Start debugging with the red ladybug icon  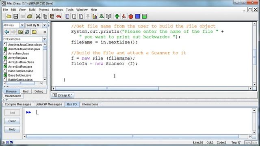click(131, 16)
